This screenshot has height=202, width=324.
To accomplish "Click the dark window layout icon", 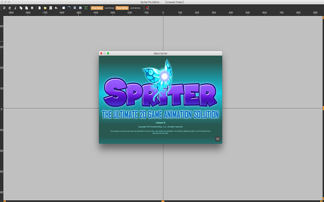I will coord(69,8).
